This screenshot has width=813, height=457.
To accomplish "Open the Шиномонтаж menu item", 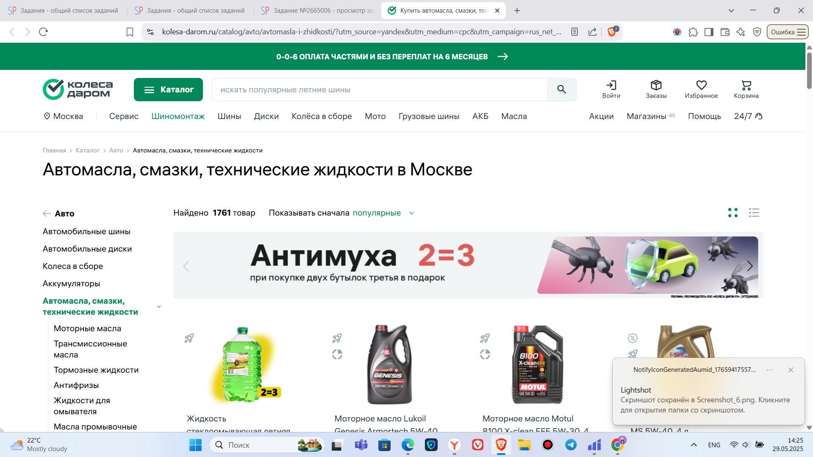I will coord(178,116).
